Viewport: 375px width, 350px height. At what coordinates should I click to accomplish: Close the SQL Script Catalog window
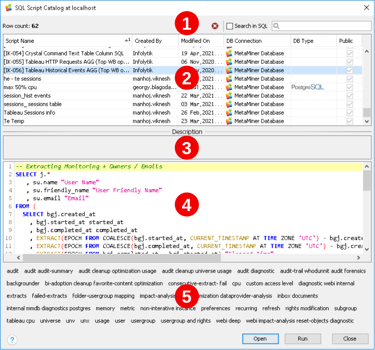[x=366, y=7]
